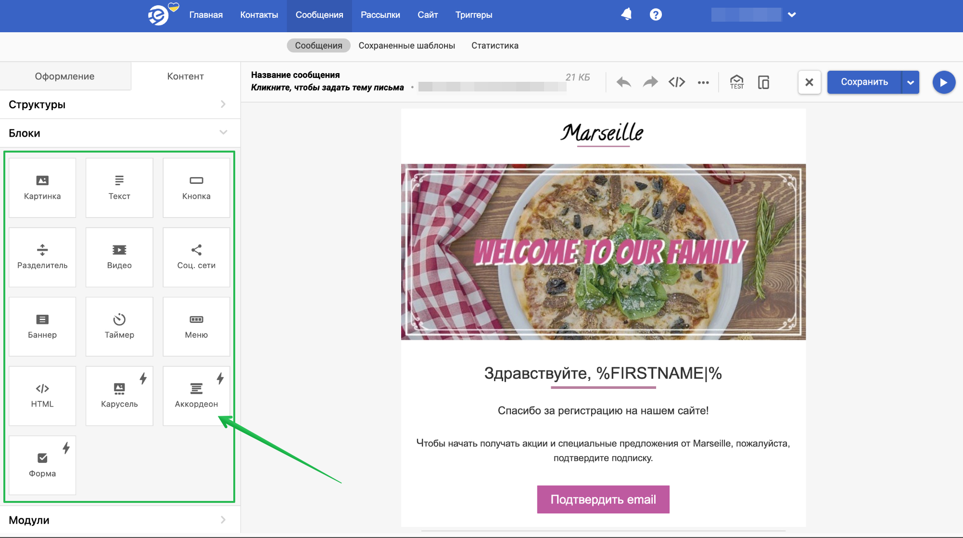Open the HTML code editor icon
Screen dimensions: 963x538
677,82
